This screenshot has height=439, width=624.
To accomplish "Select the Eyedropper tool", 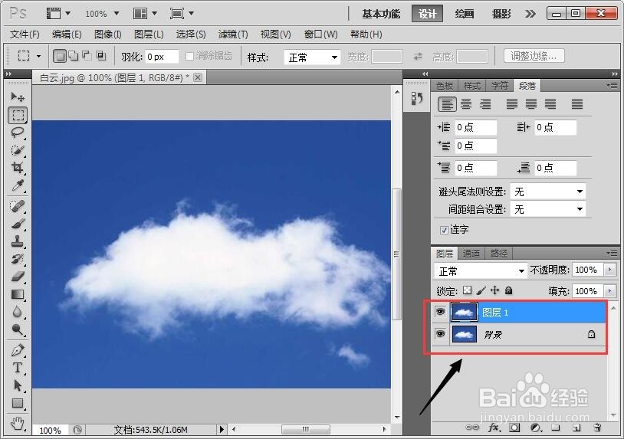I will coord(18,185).
